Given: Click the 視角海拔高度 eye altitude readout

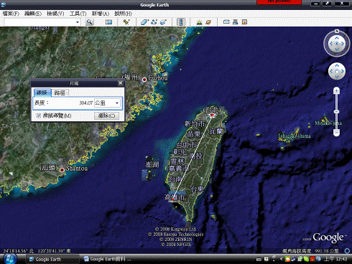Looking at the screenshot, I should [310, 251].
